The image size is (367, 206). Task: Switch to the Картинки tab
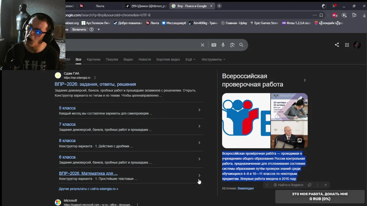pyautogui.click(x=93, y=60)
